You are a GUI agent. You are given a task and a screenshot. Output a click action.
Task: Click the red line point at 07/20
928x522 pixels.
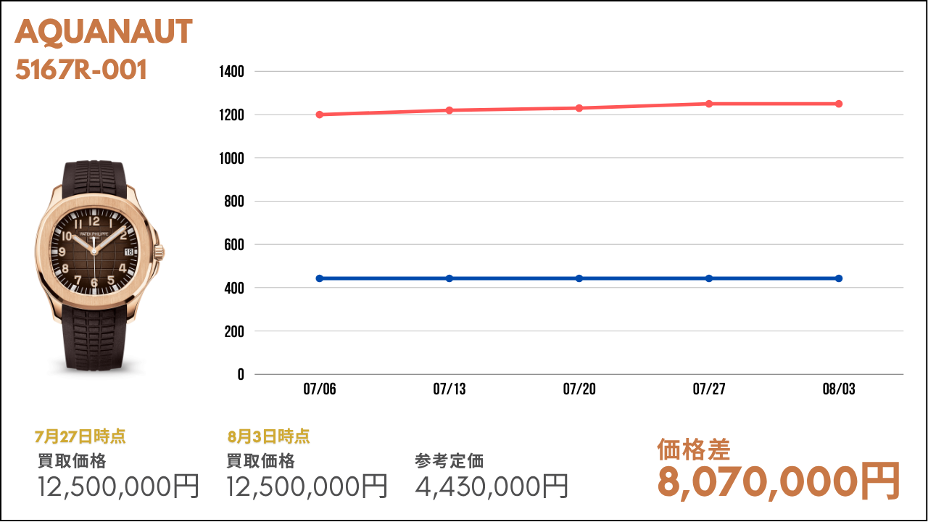coord(579,108)
